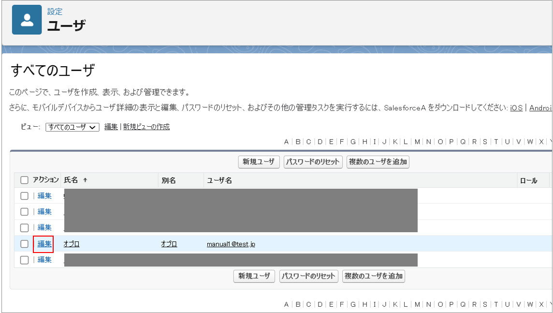Select all users with the header checkbox
Viewport: 553px width, 313px height.
[24, 180]
